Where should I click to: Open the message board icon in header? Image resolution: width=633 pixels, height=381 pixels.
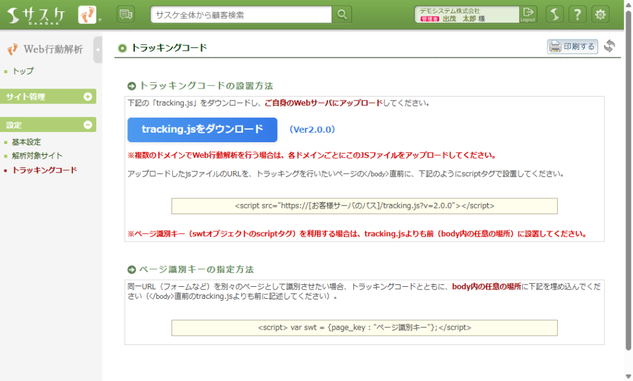pos(126,15)
